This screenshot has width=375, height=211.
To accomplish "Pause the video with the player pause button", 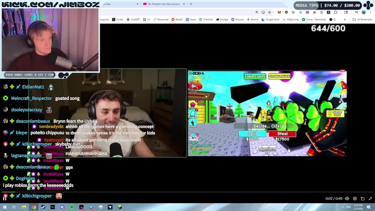I will (5, 198).
